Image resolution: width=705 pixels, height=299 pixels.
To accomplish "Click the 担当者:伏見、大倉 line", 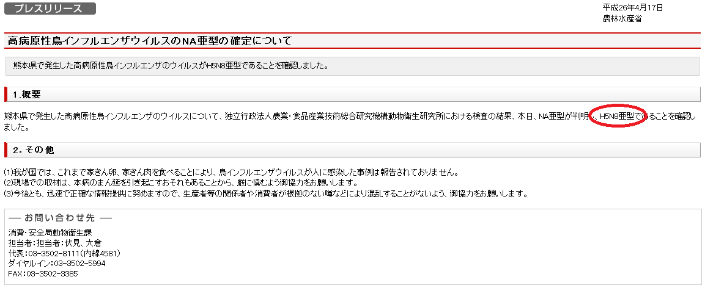I will (x=55, y=243).
